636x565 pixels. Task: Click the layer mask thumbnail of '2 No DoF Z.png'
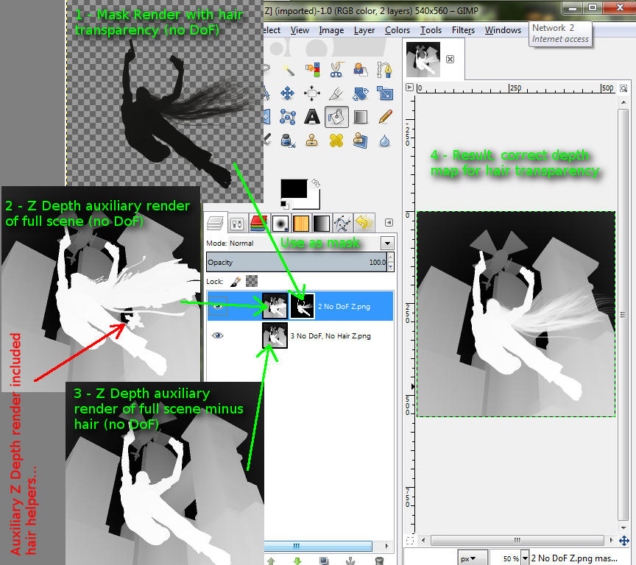(x=302, y=306)
